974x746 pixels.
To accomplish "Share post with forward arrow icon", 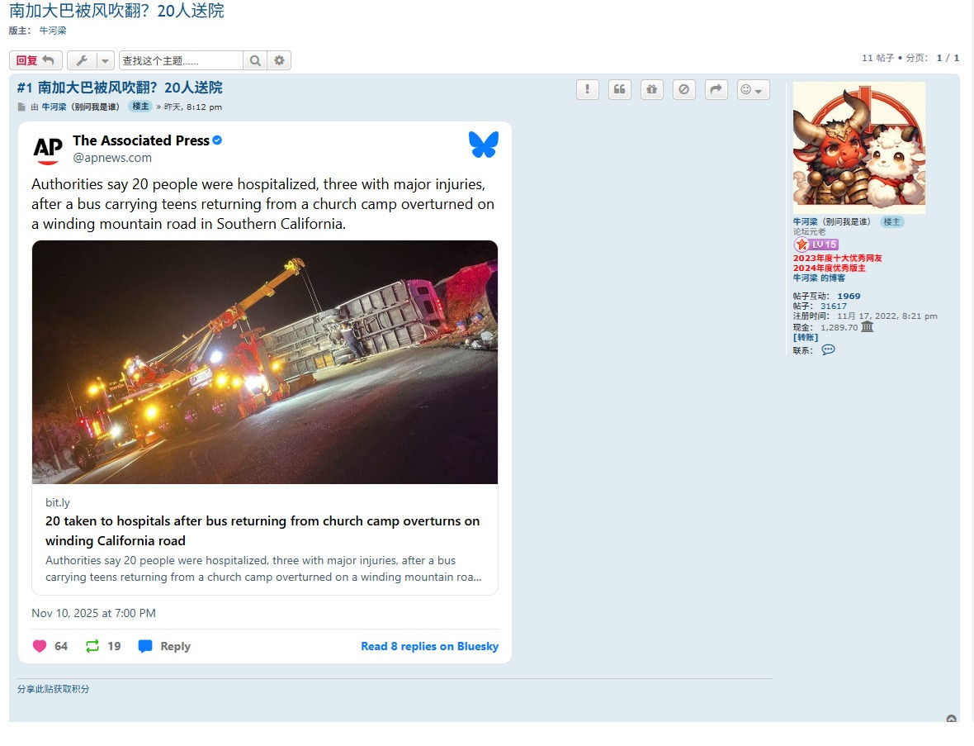I will 716,89.
